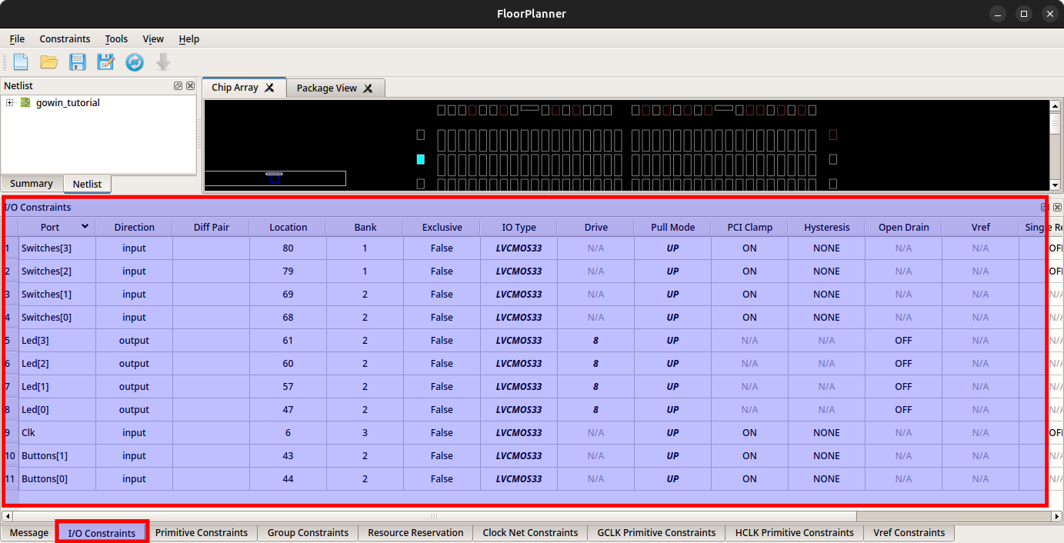Switch to the Primitive Constraints tab
Image resolution: width=1064 pixels, height=543 pixels.
coord(202,532)
